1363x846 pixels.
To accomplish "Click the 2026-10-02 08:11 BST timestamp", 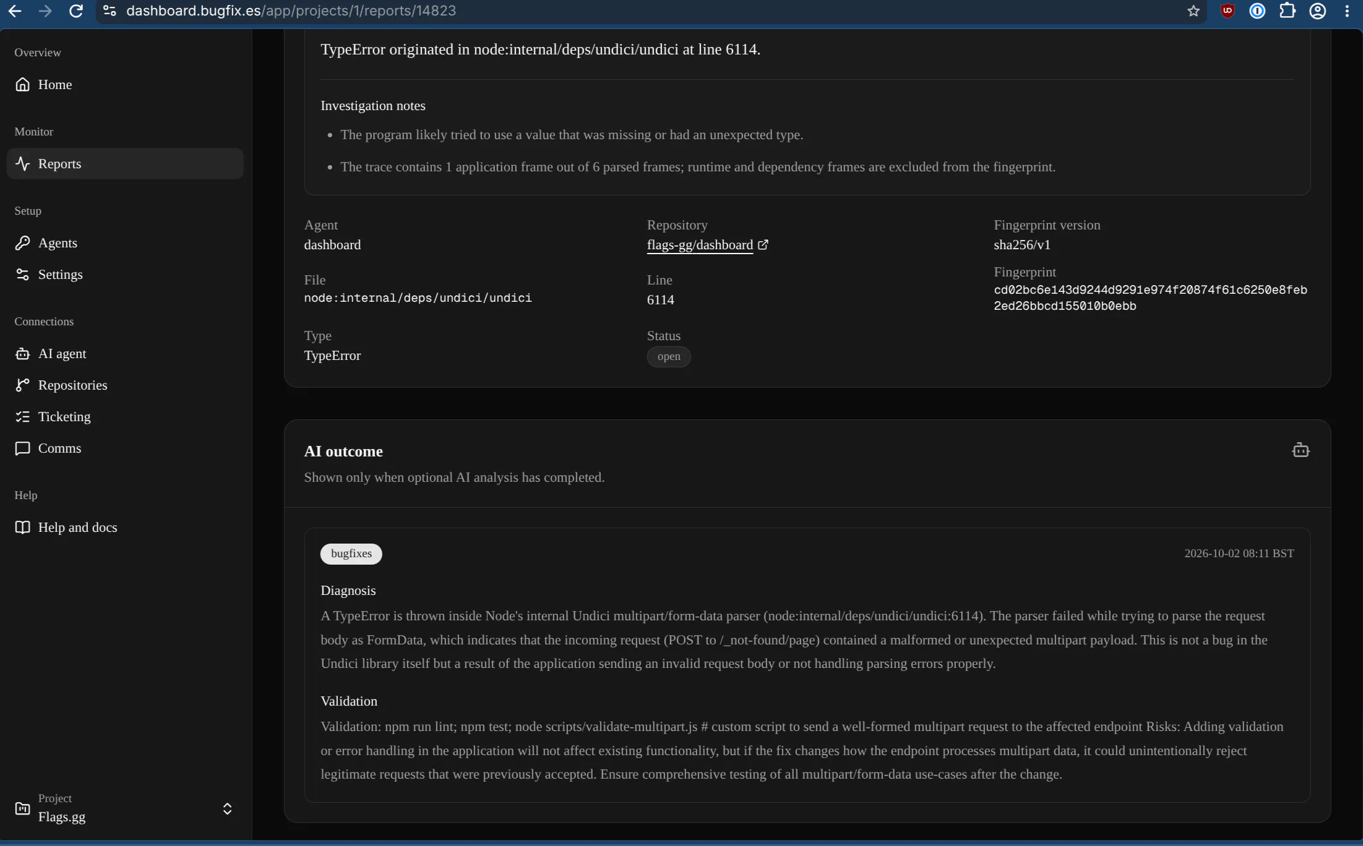I will point(1239,553).
